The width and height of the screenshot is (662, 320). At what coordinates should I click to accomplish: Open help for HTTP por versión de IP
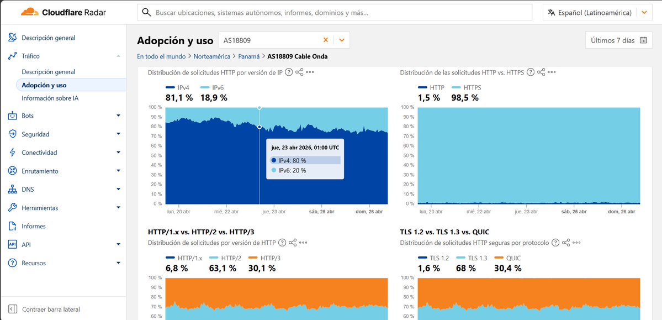289,72
